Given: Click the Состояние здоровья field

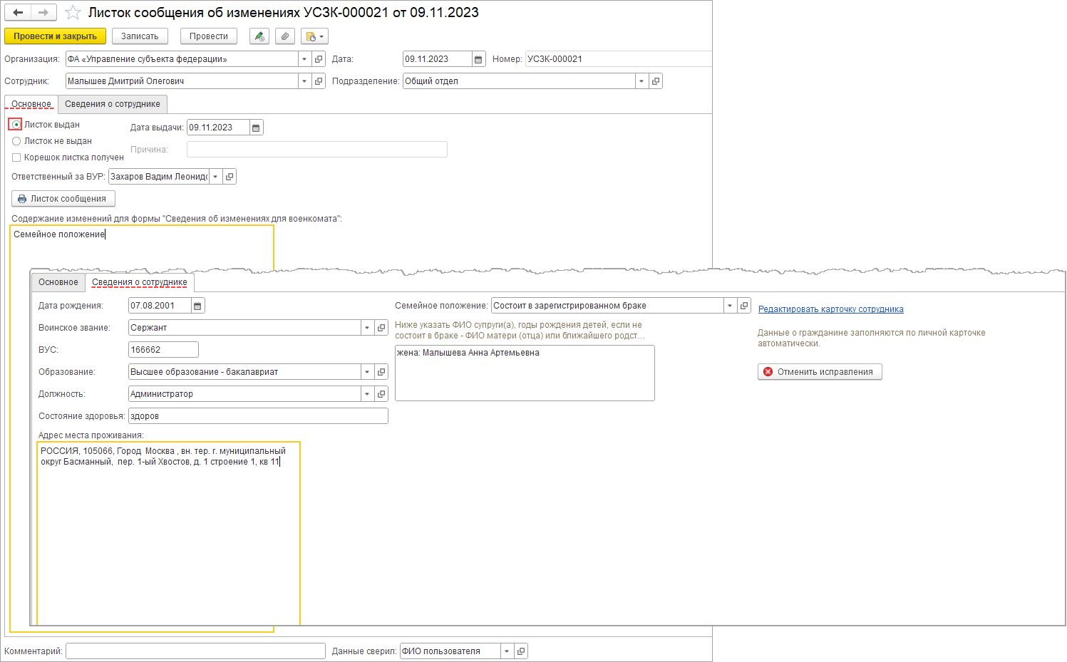Looking at the screenshot, I should coord(258,416).
